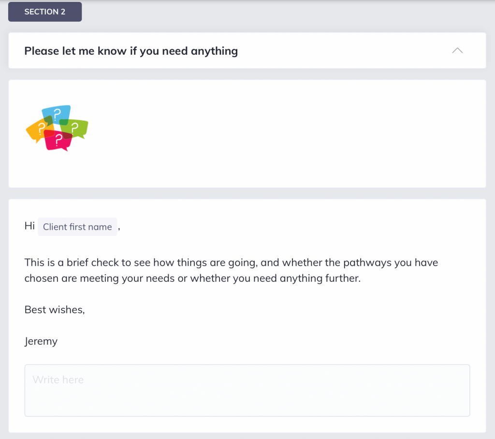Viewport: 495px width, 439px height.
Task: Click the 'Please let me know' heading
Action: click(131, 51)
